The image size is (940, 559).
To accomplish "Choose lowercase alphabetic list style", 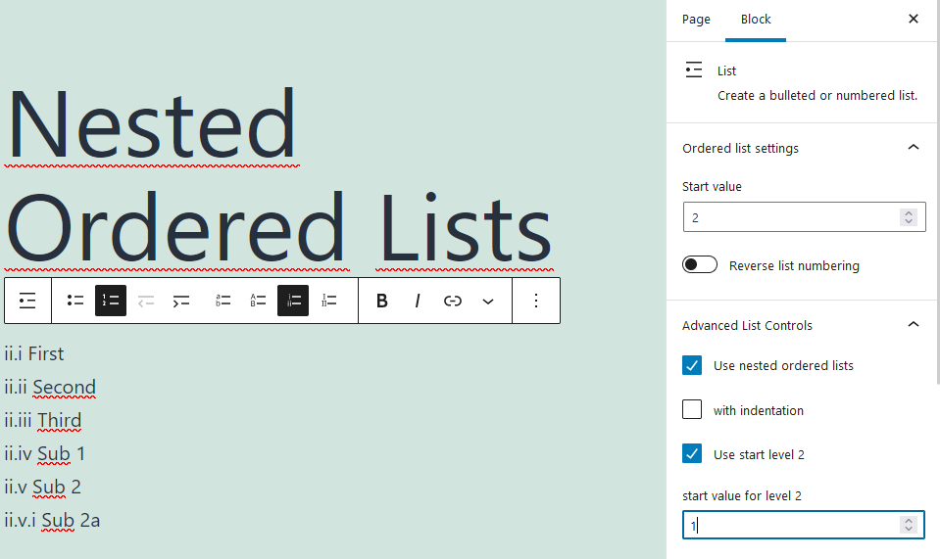I will [223, 301].
